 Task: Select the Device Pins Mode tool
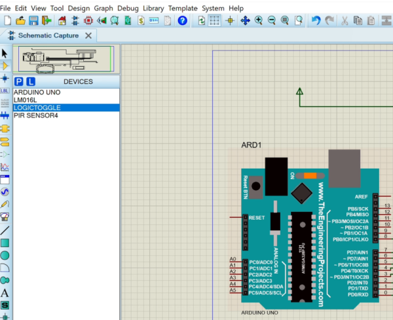5,154
